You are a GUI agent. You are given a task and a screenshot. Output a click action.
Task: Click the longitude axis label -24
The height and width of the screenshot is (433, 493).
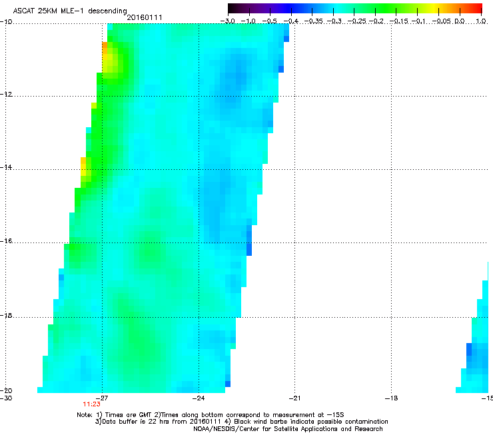click(199, 398)
